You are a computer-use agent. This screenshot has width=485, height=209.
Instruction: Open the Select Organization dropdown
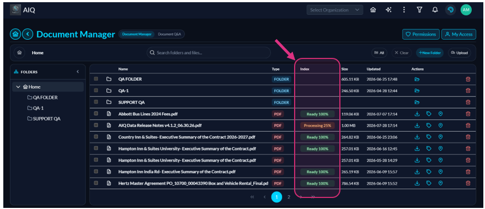tap(335, 10)
